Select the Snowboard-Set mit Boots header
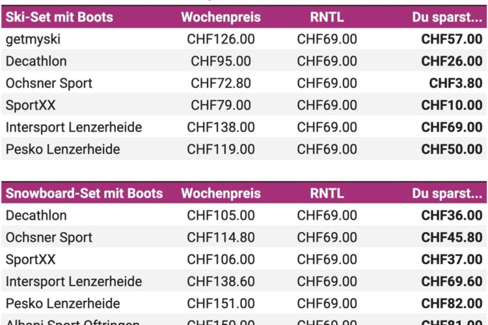The image size is (488, 325). click(x=84, y=194)
